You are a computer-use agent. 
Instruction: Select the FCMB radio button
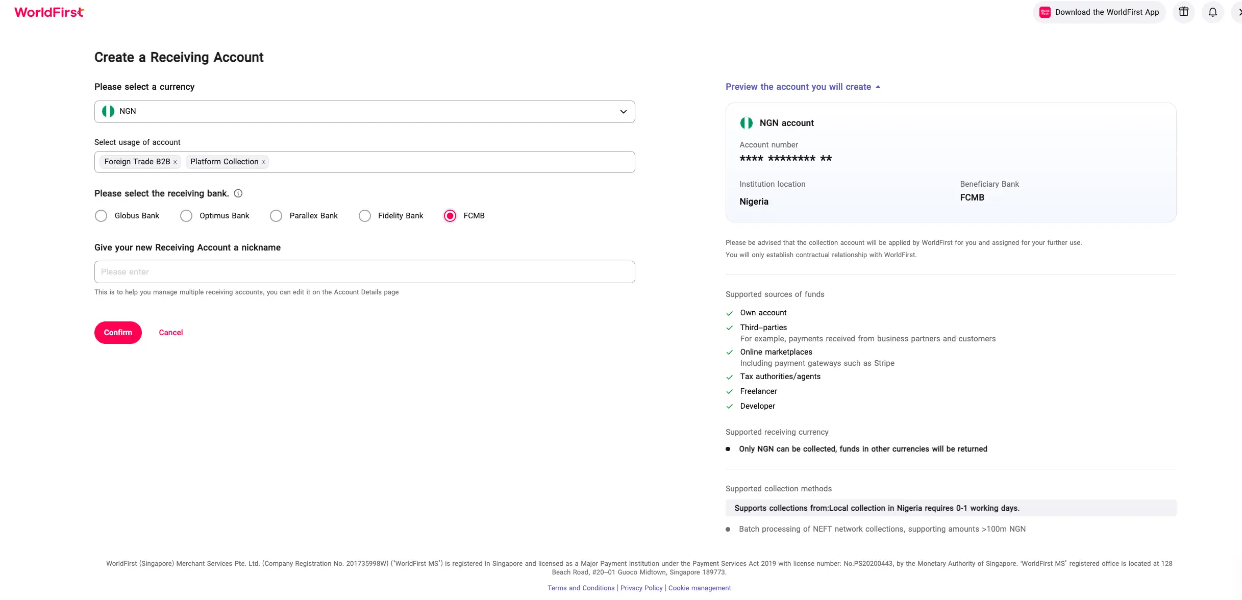[x=450, y=216]
